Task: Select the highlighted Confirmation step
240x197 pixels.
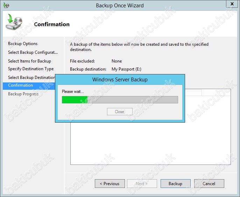Action: click(x=29, y=85)
